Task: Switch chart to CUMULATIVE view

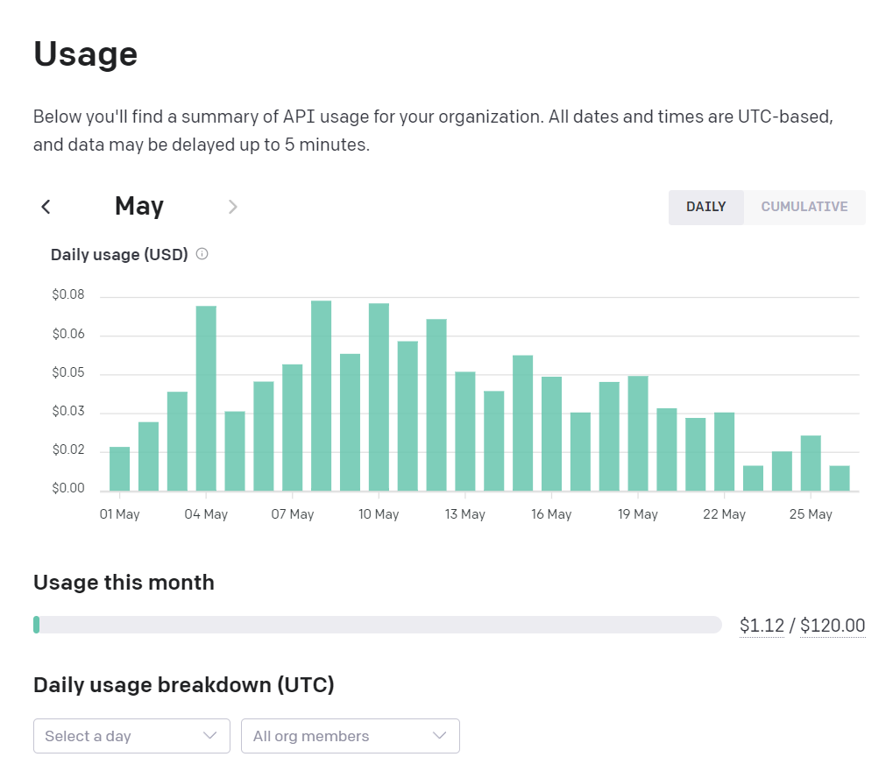Action: (x=804, y=208)
